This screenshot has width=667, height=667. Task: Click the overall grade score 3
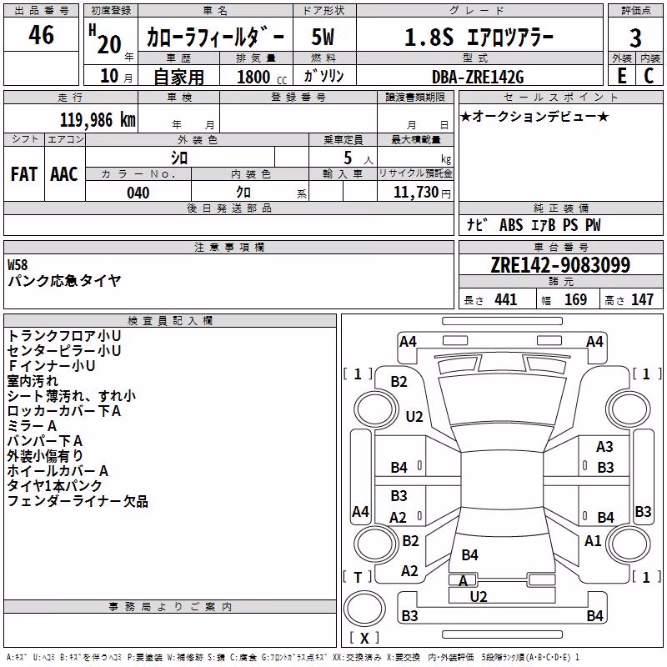[x=635, y=38]
